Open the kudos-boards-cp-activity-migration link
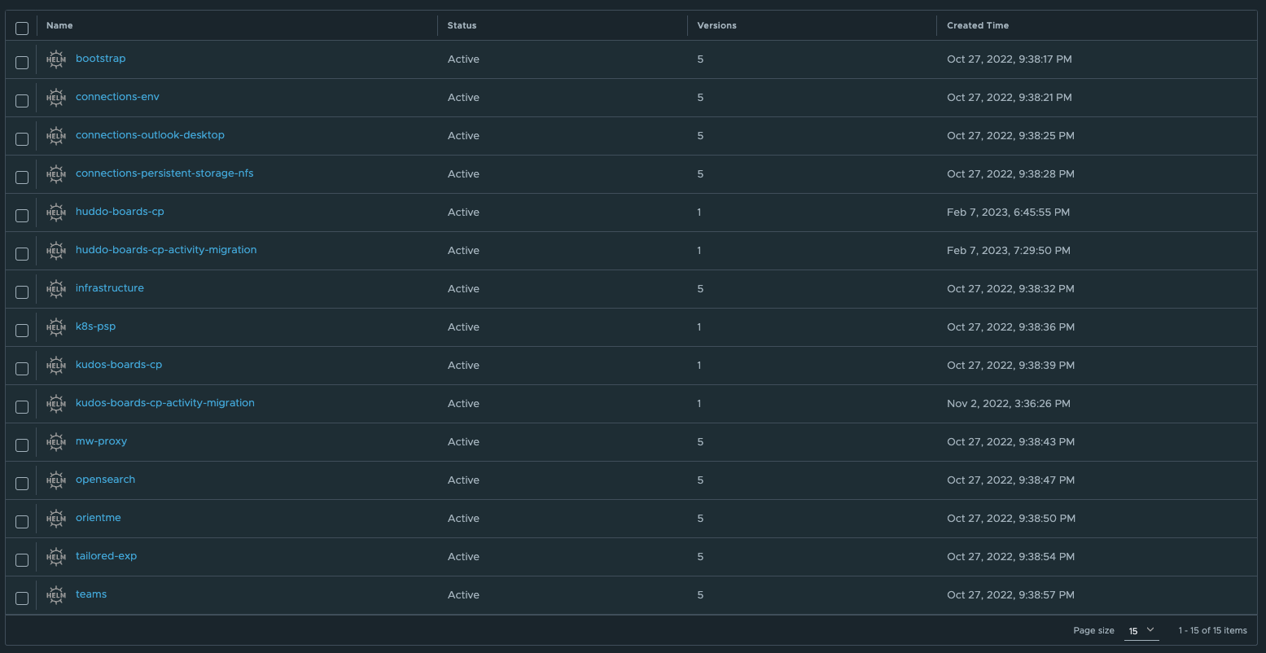The image size is (1266, 653). point(164,403)
